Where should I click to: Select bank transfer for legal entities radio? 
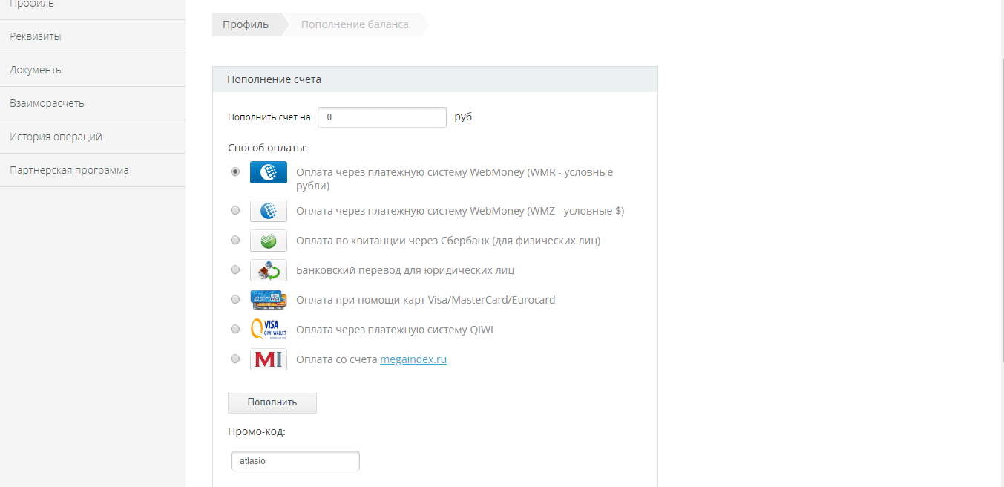point(235,269)
